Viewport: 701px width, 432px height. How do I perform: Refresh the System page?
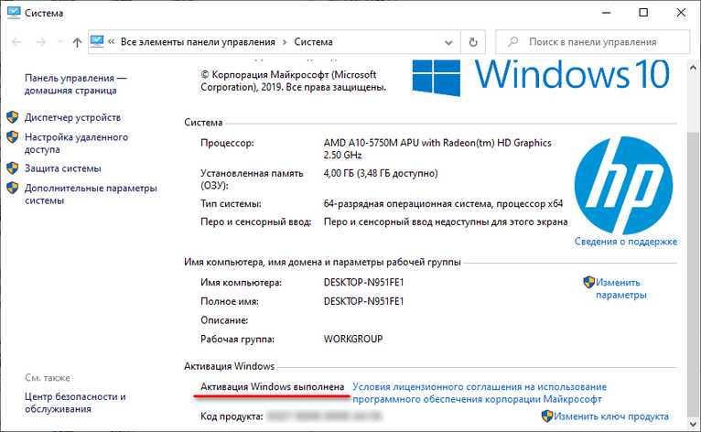click(x=473, y=42)
